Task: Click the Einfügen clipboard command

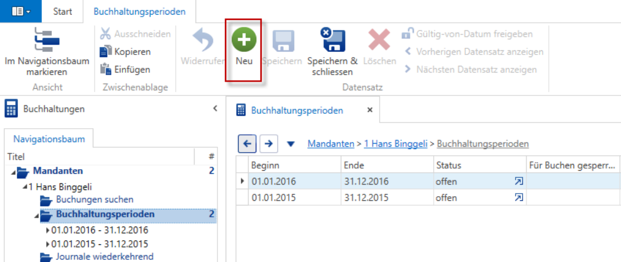Action: click(125, 69)
